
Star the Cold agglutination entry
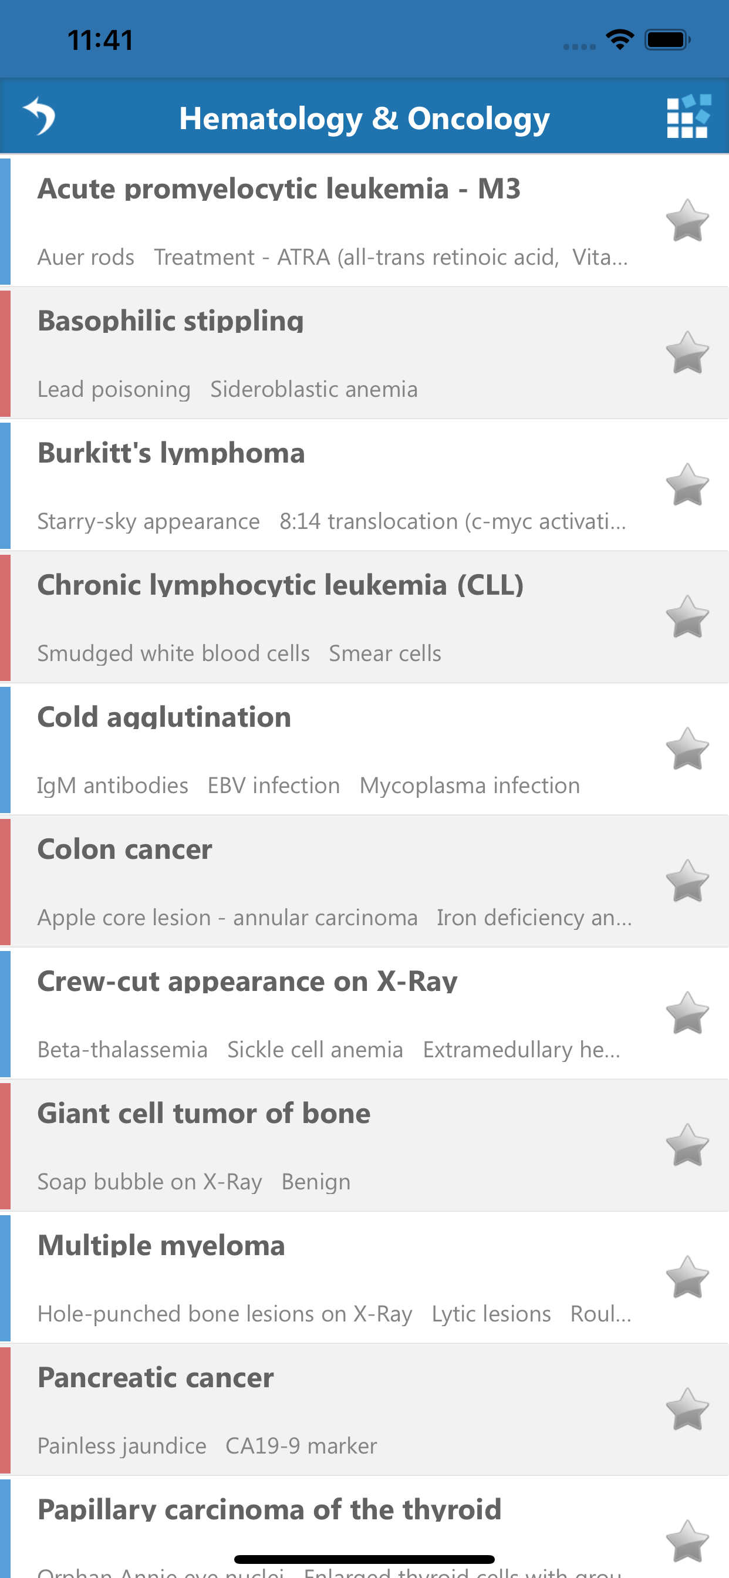pyautogui.click(x=687, y=749)
